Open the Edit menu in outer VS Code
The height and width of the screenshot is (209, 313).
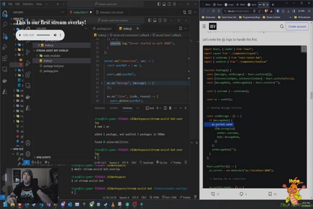coord(17,4)
